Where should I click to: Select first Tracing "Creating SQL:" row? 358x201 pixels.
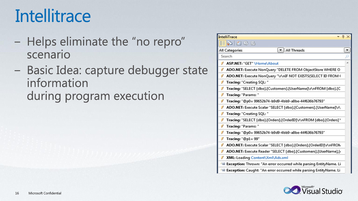[281, 82]
